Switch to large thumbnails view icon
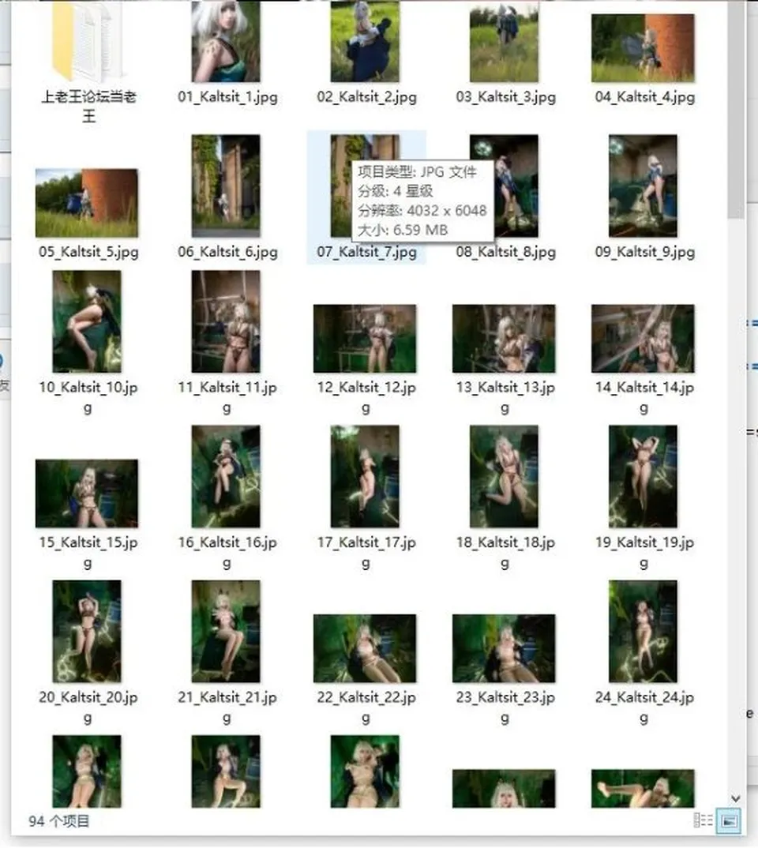Viewport: 758px width, 848px height. pos(728,820)
